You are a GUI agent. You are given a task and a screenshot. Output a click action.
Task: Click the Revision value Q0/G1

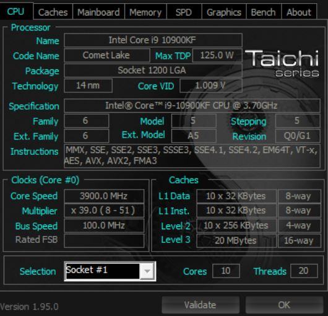click(298, 136)
